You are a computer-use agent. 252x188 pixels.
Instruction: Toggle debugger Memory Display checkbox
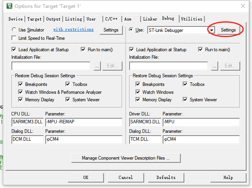pyautogui.click(x=138, y=100)
